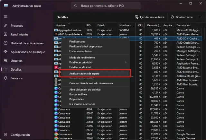
Task: Choose Finalizar árbol de procesos
Action: 86,46
